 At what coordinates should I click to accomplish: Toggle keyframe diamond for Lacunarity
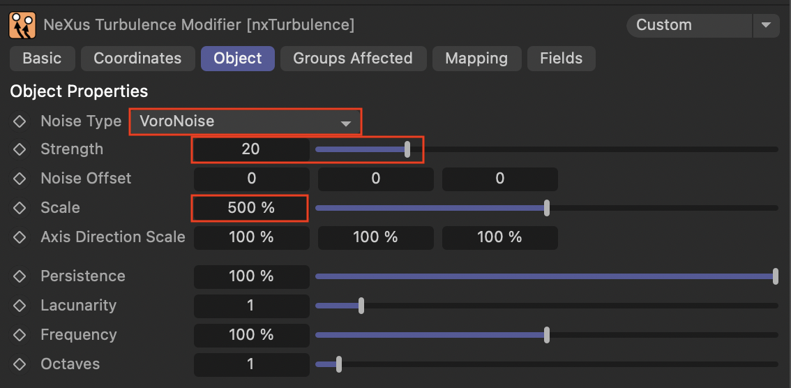click(x=20, y=306)
